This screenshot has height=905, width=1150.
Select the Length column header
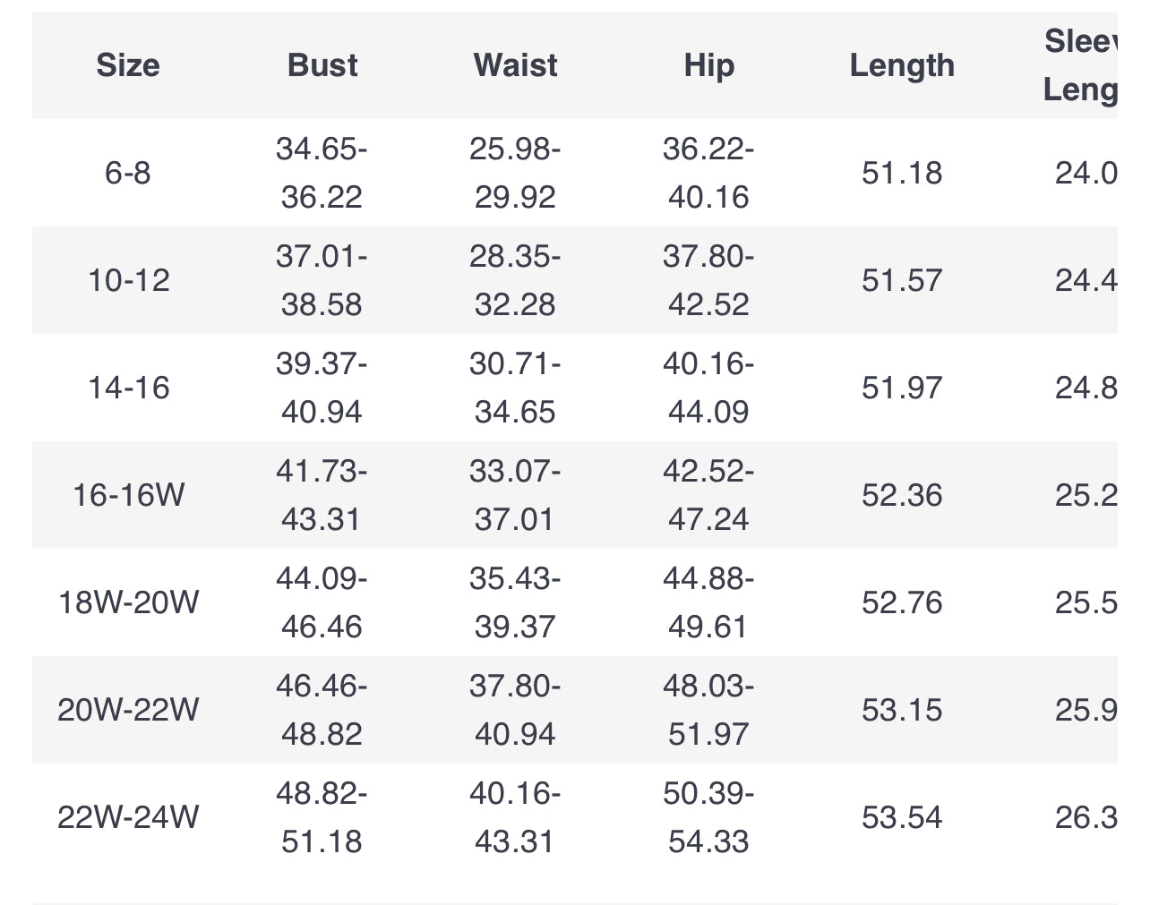[902, 65]
